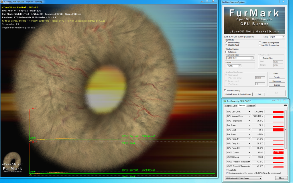Click the GPU-Z title bar chip icon
The height and width of the screenshot is (183, 293).
[x=225, y=101]
